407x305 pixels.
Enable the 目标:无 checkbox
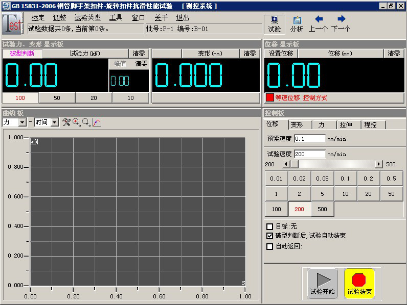coord(270,226)
